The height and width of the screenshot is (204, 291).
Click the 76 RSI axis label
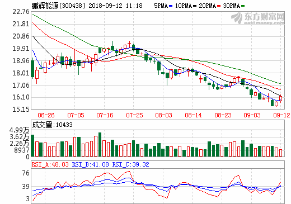tap(26, 173)
